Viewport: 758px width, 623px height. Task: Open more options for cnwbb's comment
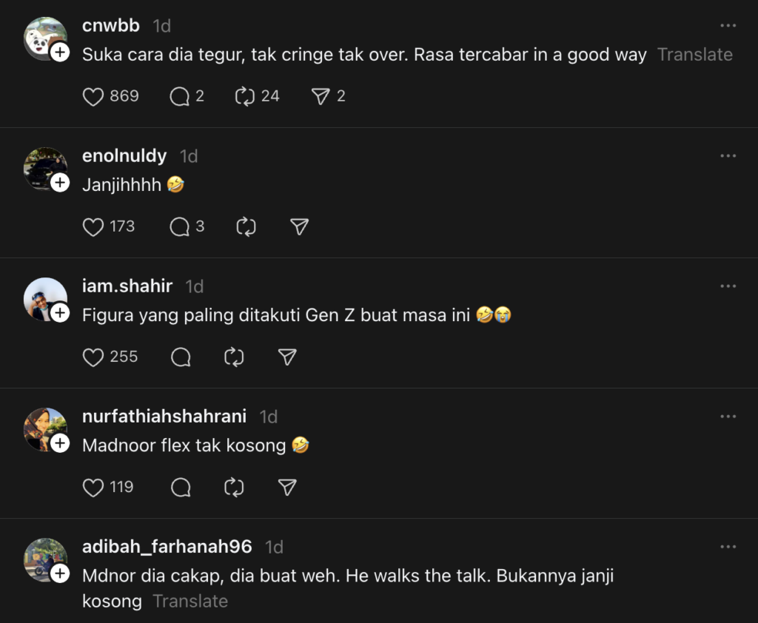pos(728,26)
